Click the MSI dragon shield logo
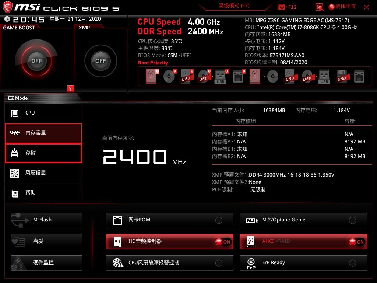 coord(7,7)
